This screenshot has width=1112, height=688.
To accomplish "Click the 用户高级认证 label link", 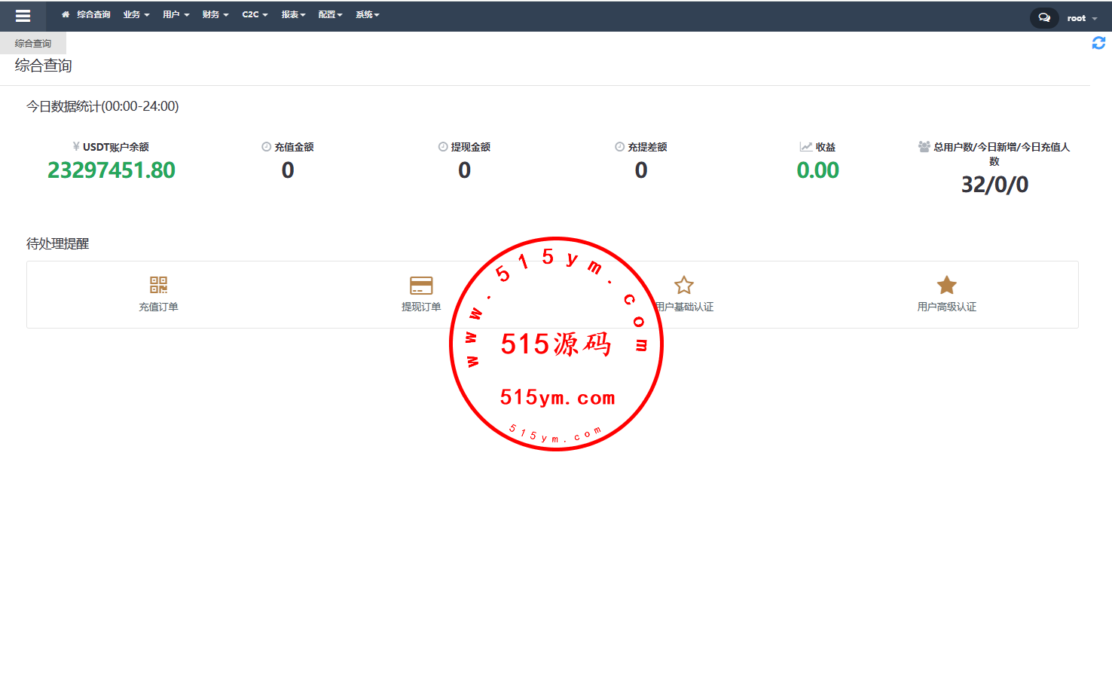I will tap(946, 307).
